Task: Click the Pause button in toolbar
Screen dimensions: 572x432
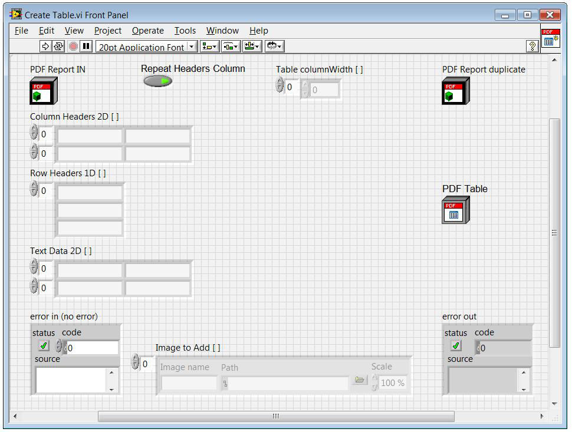Action: tap(86, 47)
